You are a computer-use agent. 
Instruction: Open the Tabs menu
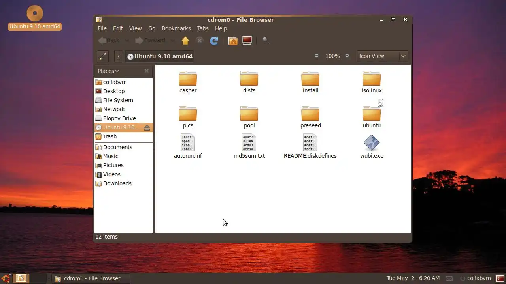click(x=203, y=28)
